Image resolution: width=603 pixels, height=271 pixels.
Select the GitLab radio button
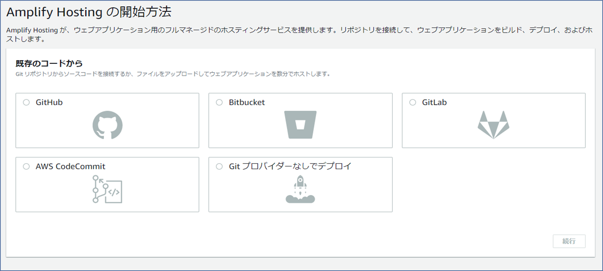click(x=413, y=102)
